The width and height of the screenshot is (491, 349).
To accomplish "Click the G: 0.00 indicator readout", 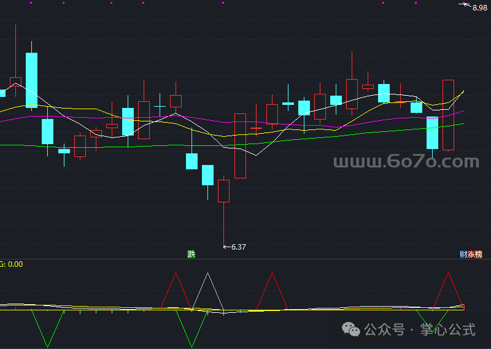I will point(11,264).
